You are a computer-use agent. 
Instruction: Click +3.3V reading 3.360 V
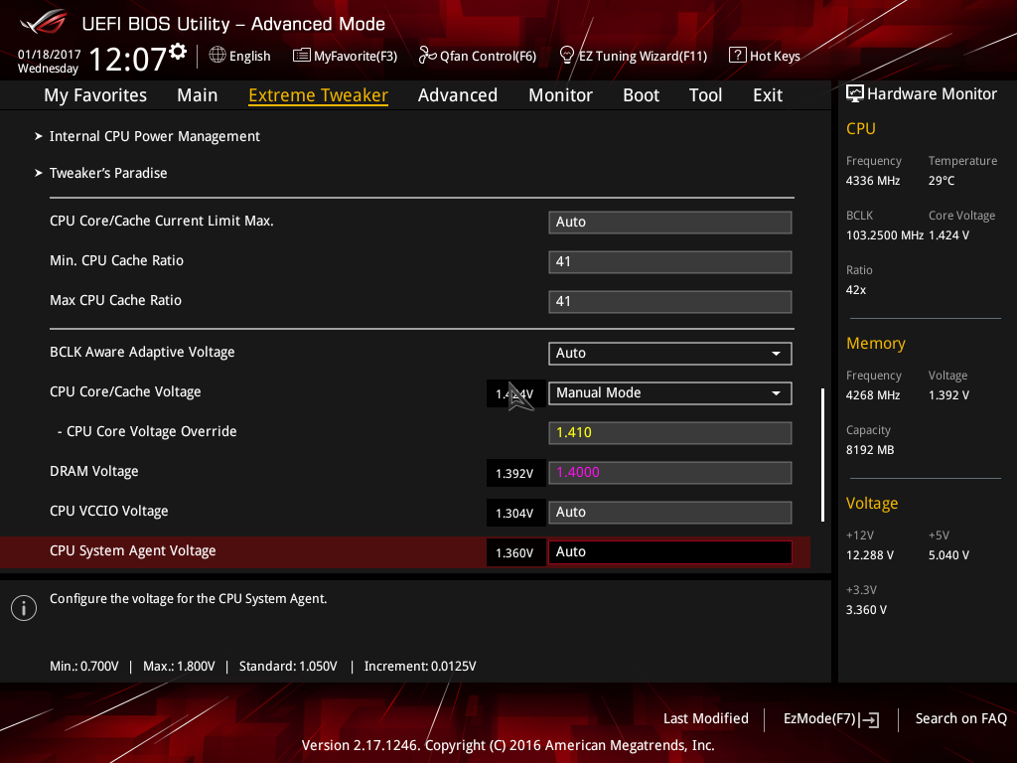click(866, 610)
